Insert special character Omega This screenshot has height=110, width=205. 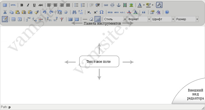(x=102, y=12)
